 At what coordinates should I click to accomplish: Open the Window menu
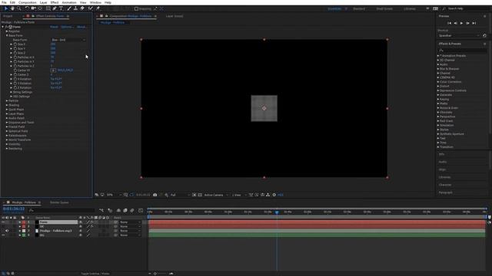95,2
